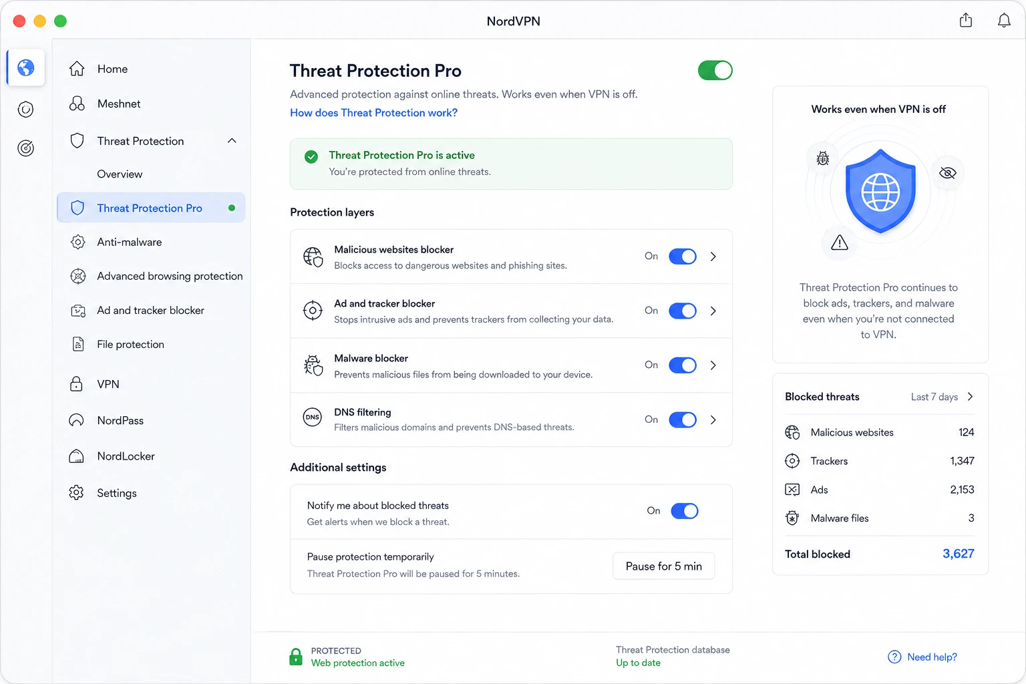Click the Web protection active status text
The width and height of the screenshot is (1026, 684).
[x=358, y=663]
